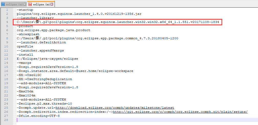Close the eclipse.ini tab that has the blue disk icon
This screenshot has height=125, width=258.
coord(25,4)
